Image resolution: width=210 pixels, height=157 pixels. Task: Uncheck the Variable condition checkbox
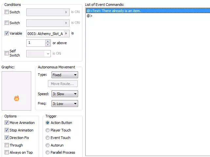pyautogui.click(x=7, y=33)
